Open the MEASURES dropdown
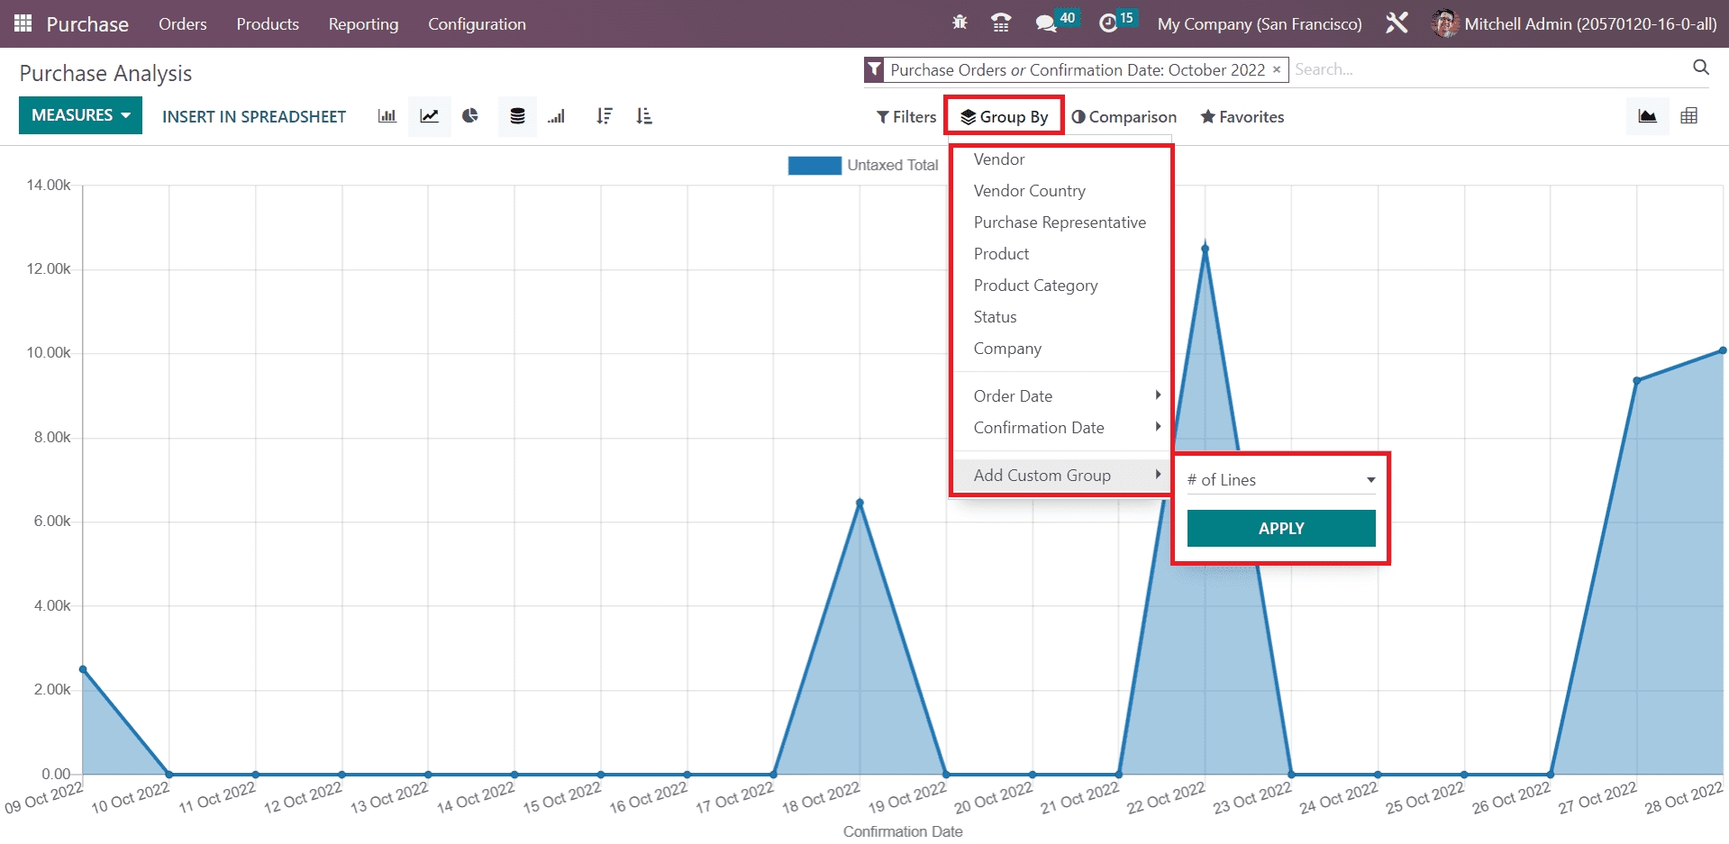 pyautogui.click(x=80, y=115)
